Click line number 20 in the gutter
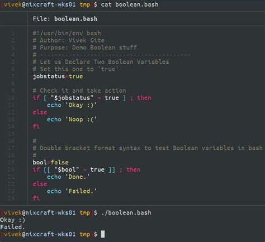 click(x=11, y=170)
